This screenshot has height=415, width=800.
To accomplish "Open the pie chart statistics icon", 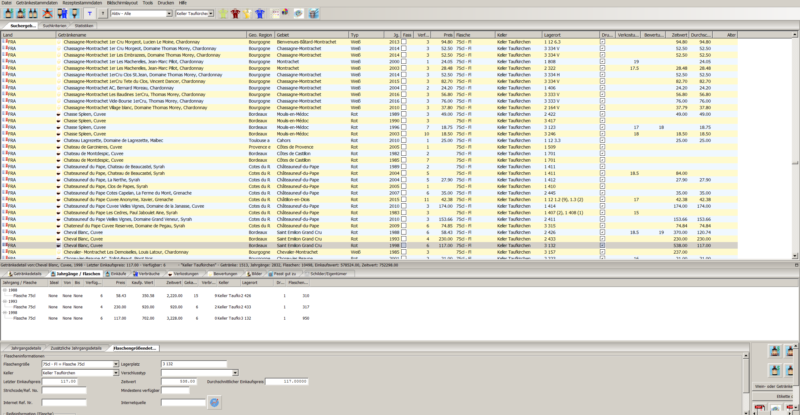I will tap(285, 13).
